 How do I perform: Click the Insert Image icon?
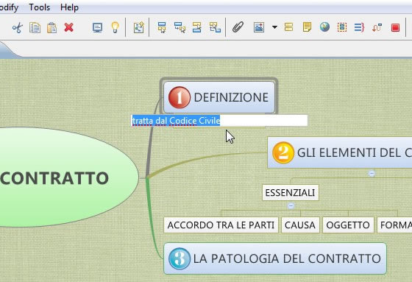coord(259,27)
